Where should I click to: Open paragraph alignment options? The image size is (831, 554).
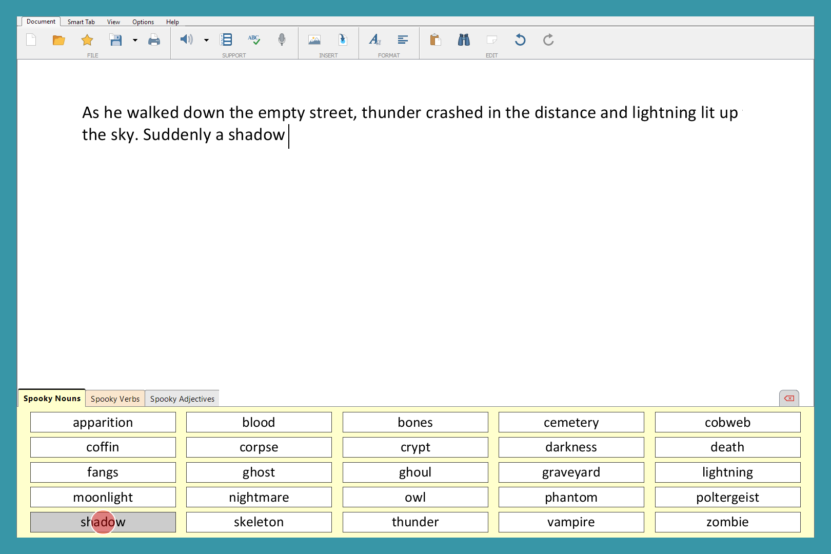click(x=403, y=39)
